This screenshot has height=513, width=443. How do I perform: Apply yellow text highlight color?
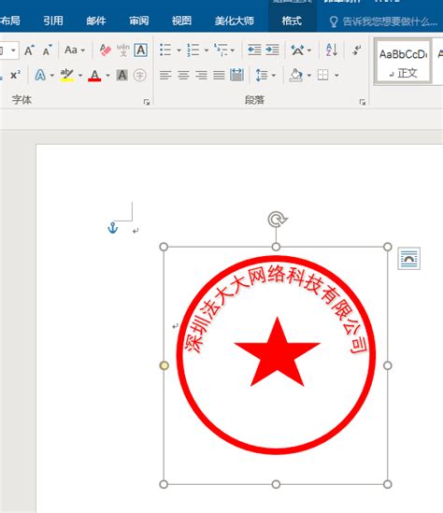click(67, 76)
